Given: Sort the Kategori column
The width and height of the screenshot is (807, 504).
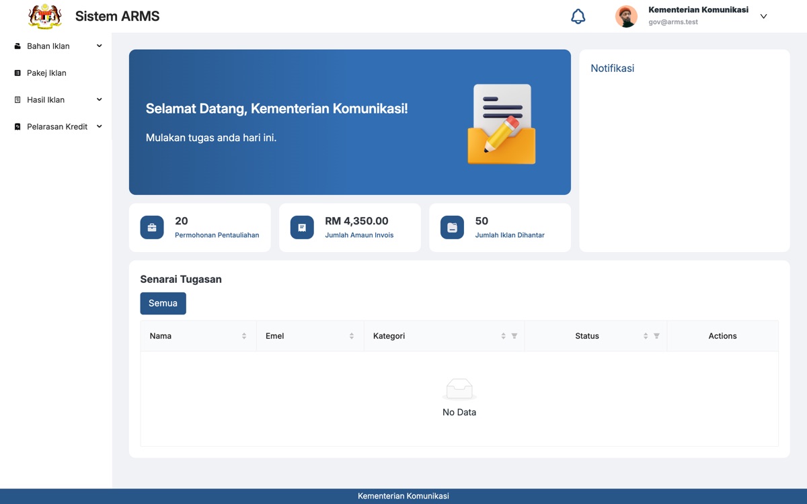Looking at the screenshot, I should pos(504,336).
